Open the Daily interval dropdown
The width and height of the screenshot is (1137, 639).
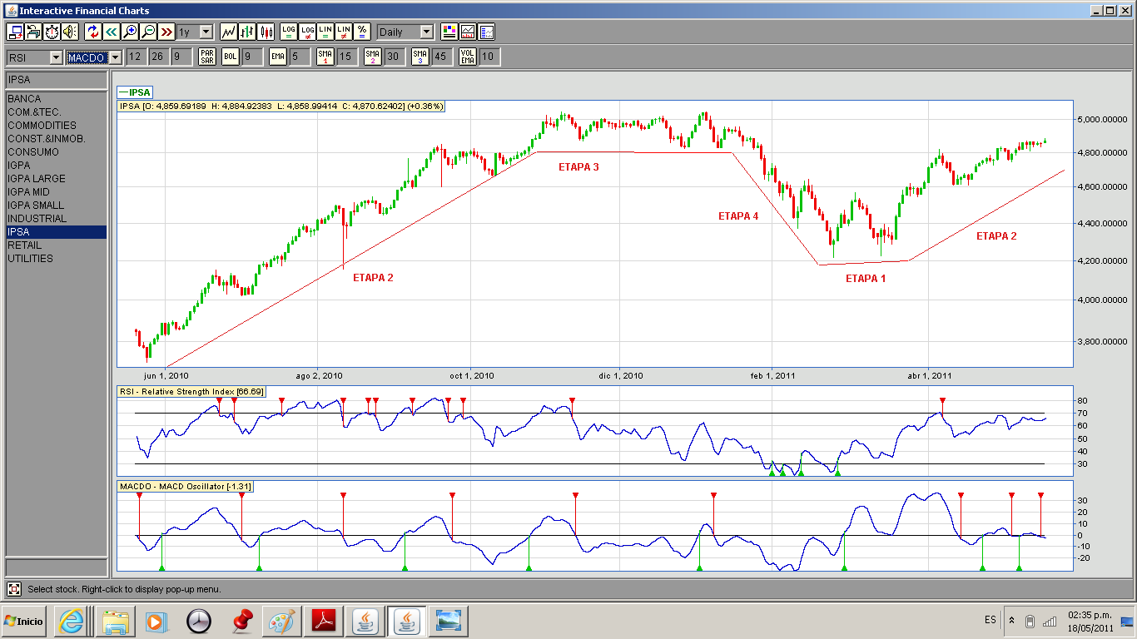(x=405, y=32)
